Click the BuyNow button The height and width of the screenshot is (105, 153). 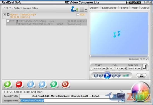(x=133, y=2)
